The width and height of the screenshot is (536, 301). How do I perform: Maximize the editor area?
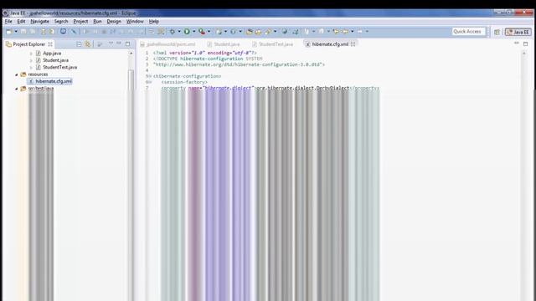point(525,43)
